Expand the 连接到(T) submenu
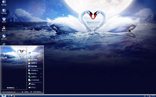 (35, 77)
